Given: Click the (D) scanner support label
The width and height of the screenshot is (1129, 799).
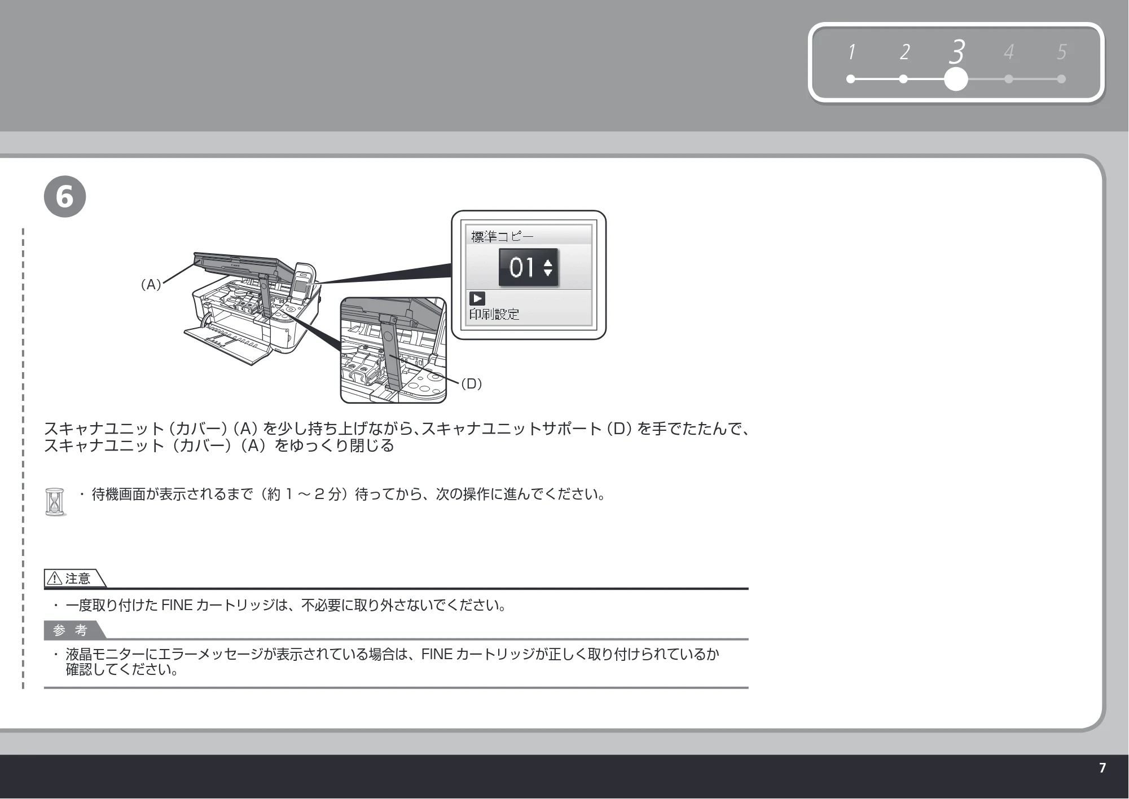Looking at the screenshot, I should [x=472, y=384].
